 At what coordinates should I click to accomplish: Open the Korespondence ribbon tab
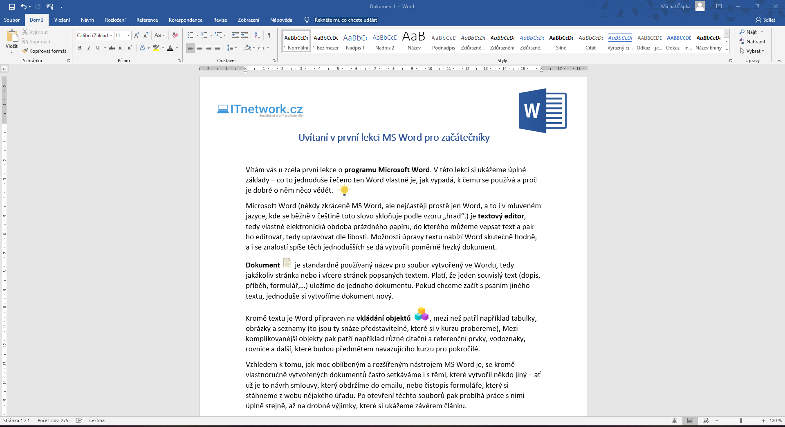click(x=185, y=20)
